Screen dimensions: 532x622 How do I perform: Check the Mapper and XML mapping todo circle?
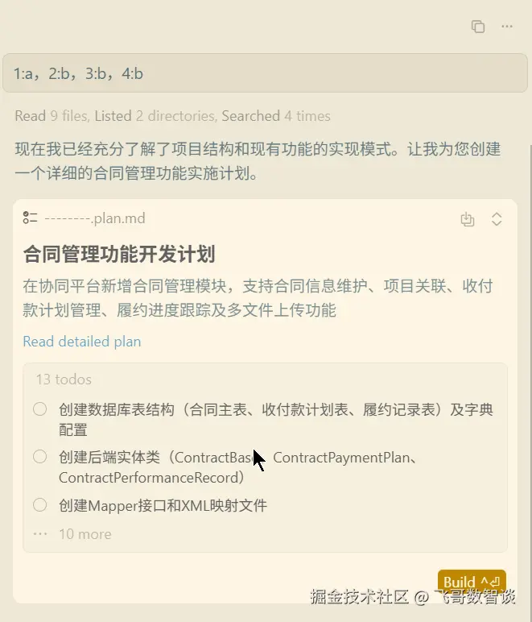[x=39, y=505]
